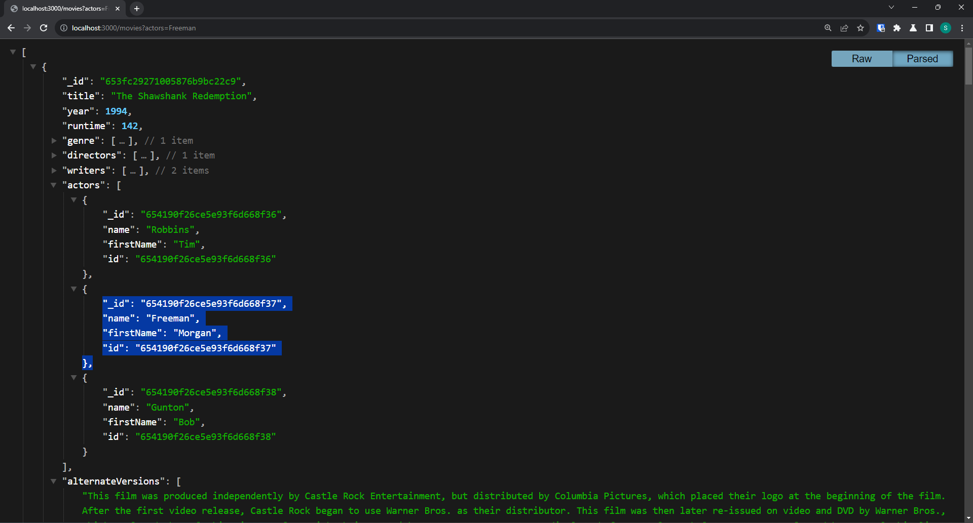Switch to the Raw view
The height and width of the screenshot is (523, 973).
tap(861, 59)
